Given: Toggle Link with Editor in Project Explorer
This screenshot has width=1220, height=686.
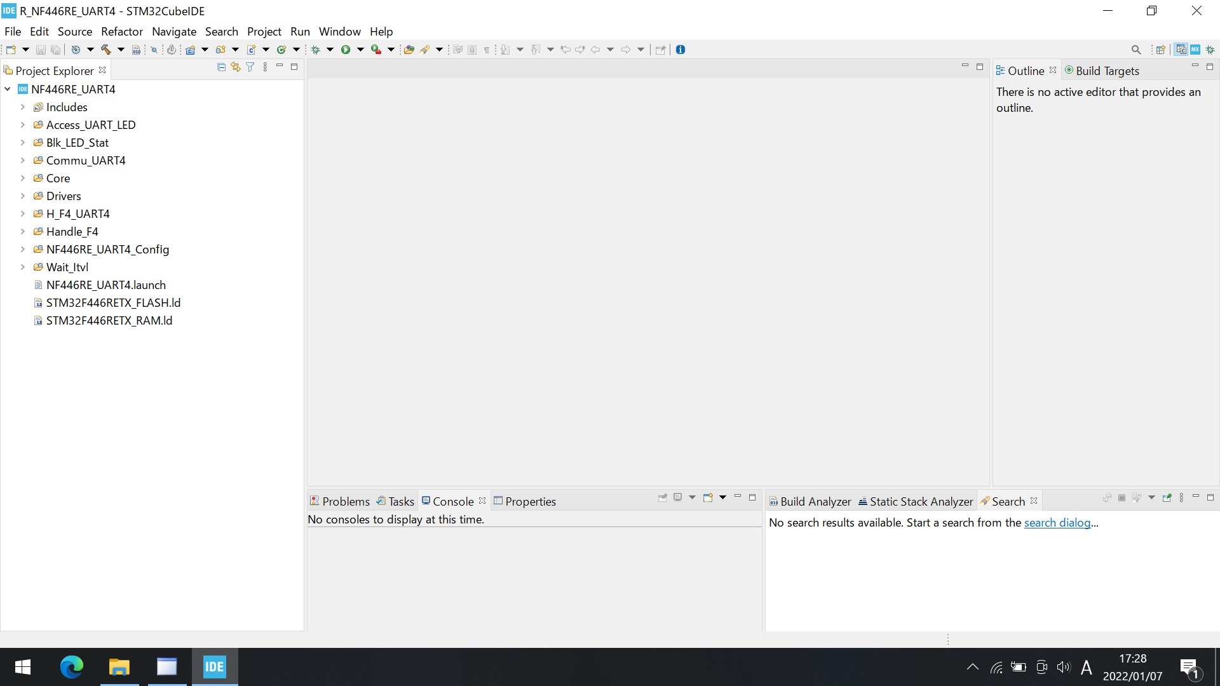Looking at the screenshot, I should tap(236, 67).
